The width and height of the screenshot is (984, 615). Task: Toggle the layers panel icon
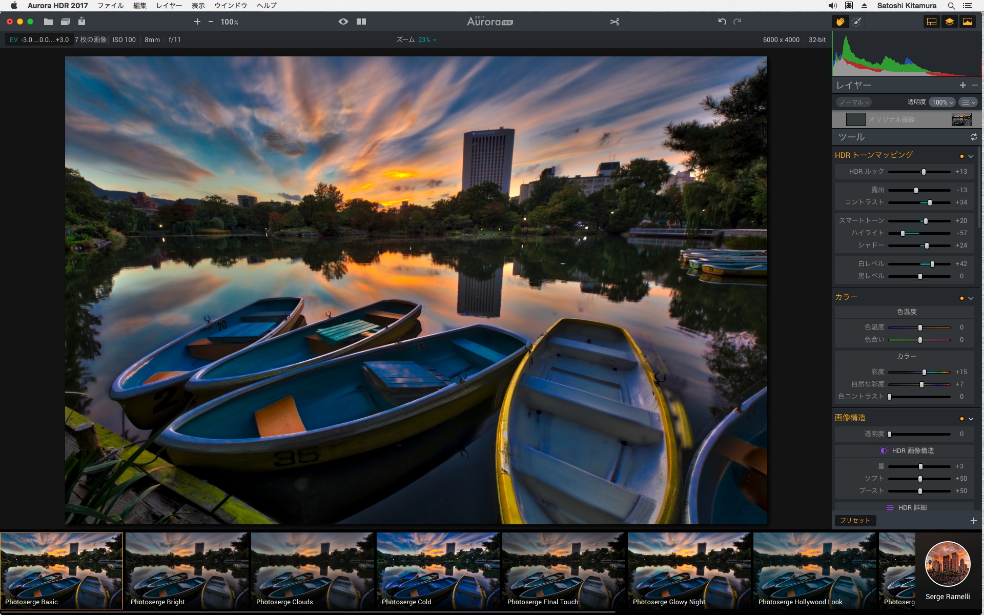pyautogui.click(x=949, y=22)
